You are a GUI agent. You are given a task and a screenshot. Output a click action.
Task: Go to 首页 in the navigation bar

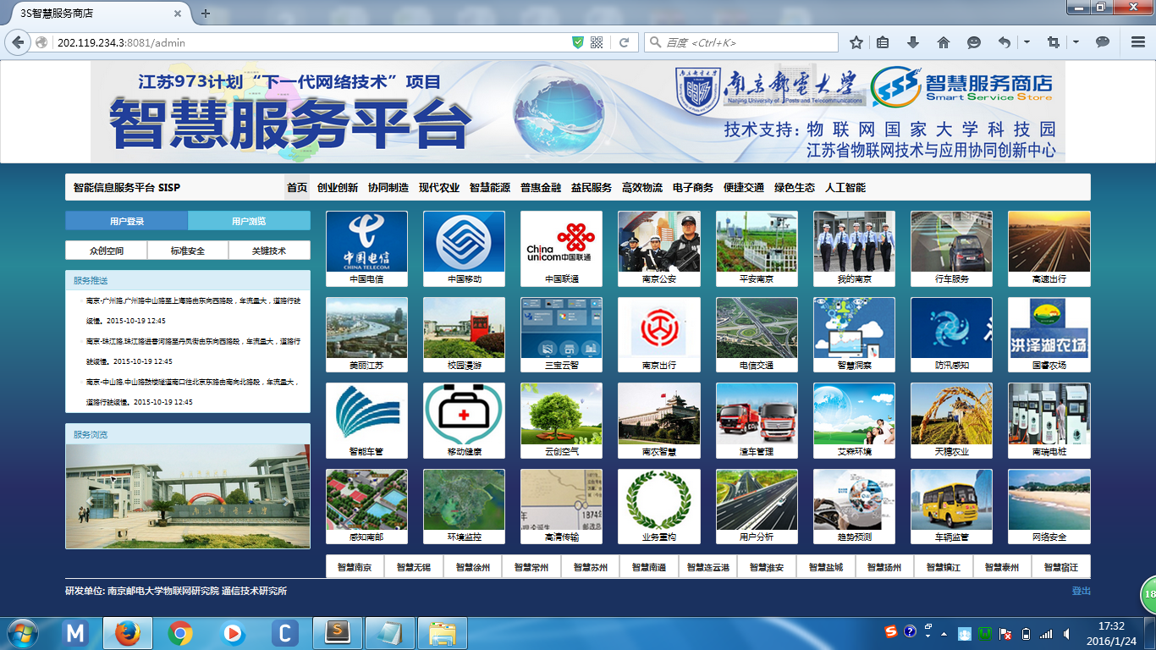coord(297,187)
